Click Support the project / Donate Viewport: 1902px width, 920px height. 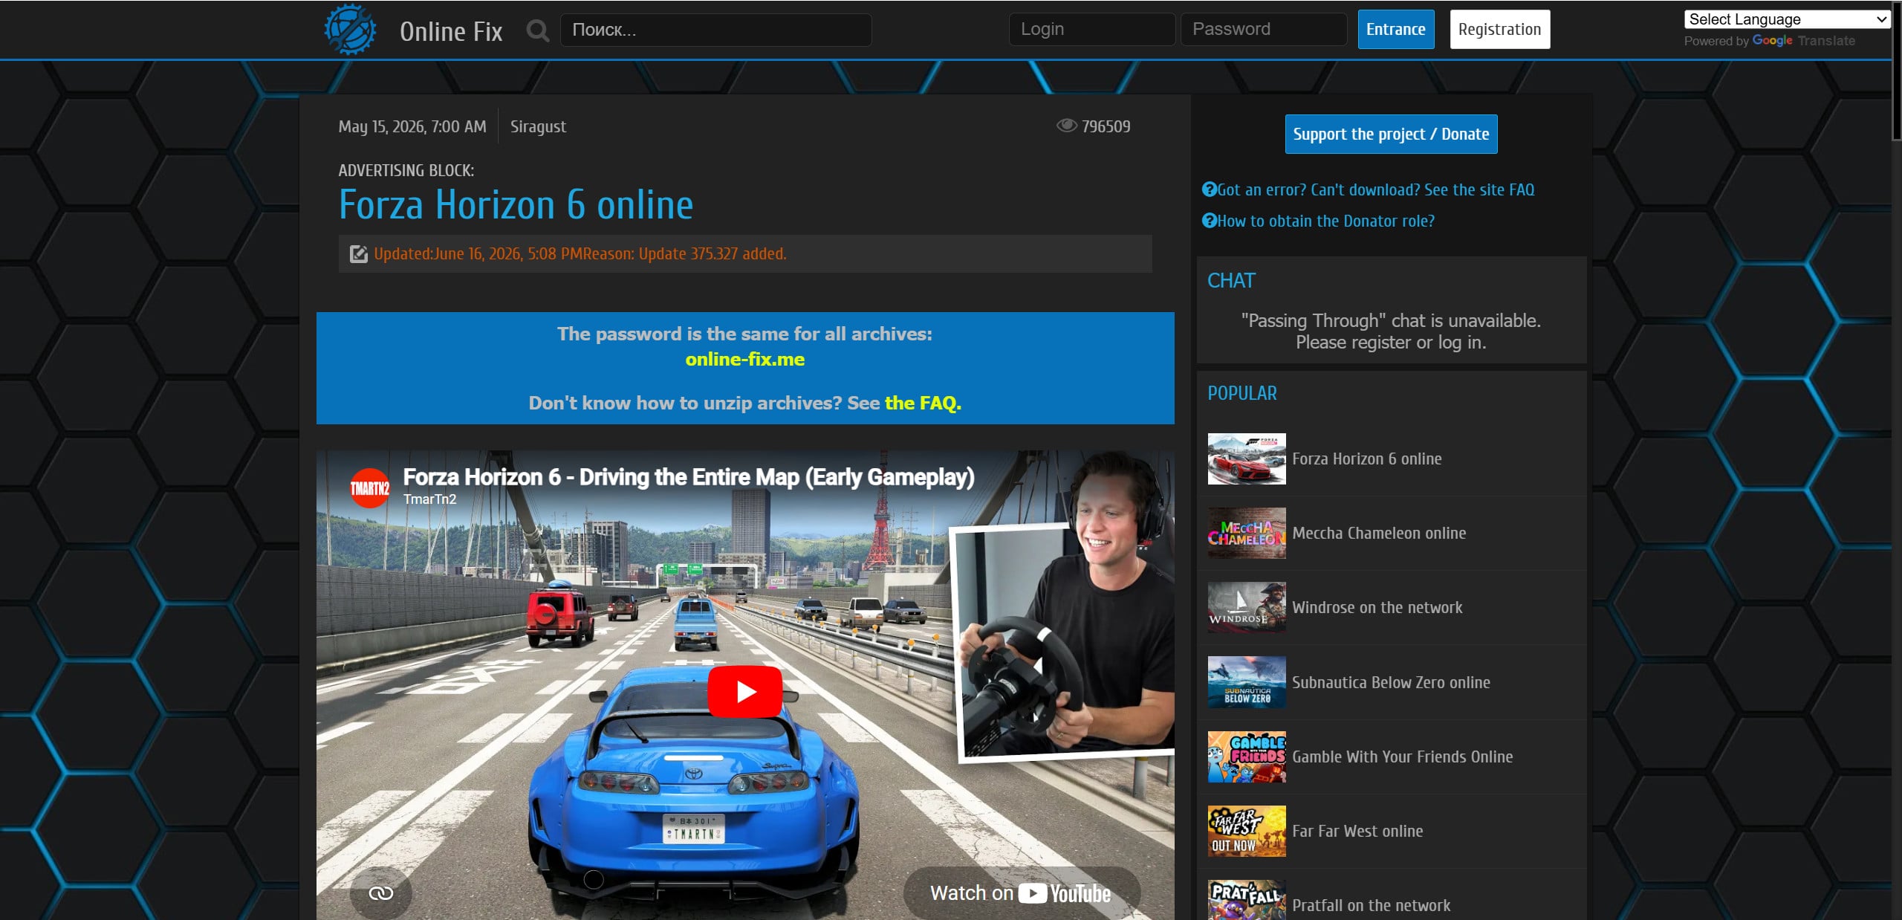[x=1391, y=134]
